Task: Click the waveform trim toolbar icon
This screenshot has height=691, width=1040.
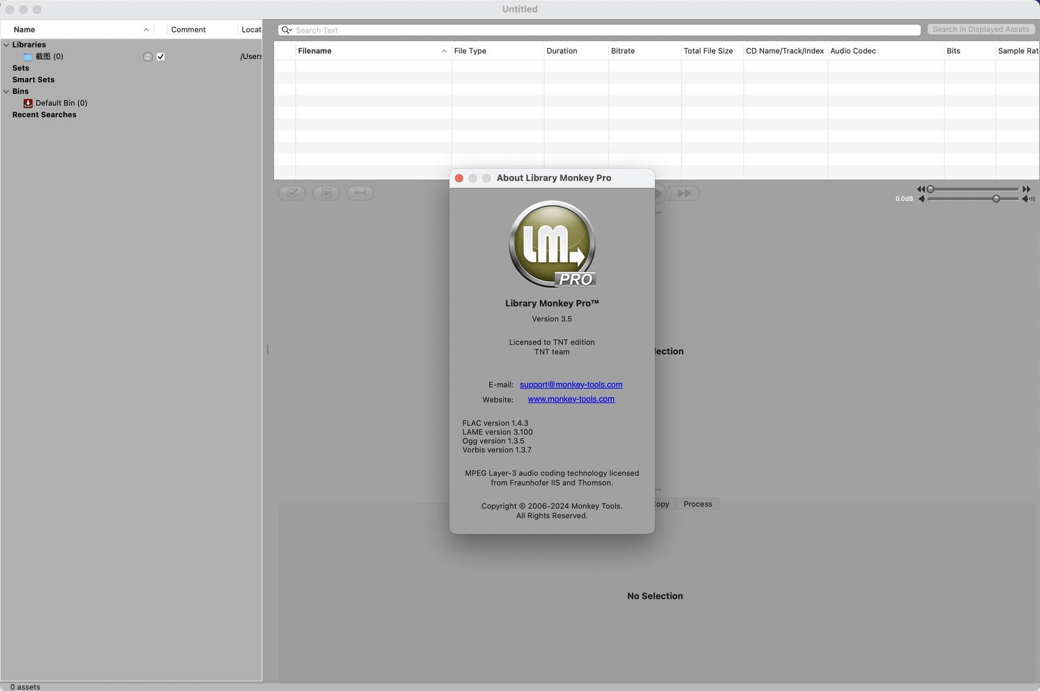Action: (360, 192)
